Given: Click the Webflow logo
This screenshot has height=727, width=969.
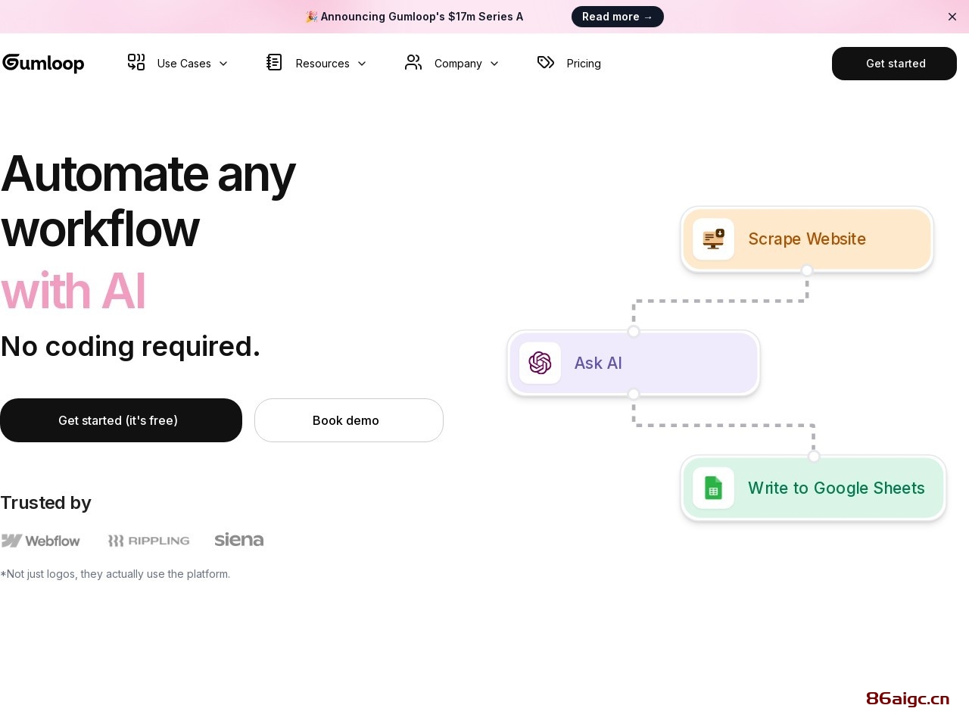Looking at the screenshot, I should pyautogui.click(x=41, y=541).
